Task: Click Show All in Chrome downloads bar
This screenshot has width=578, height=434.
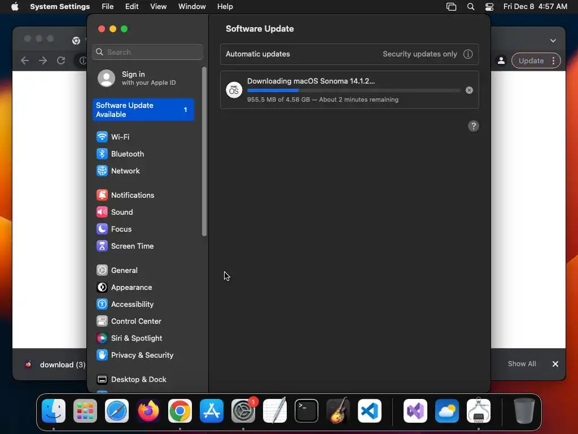Action: (522, 364)
